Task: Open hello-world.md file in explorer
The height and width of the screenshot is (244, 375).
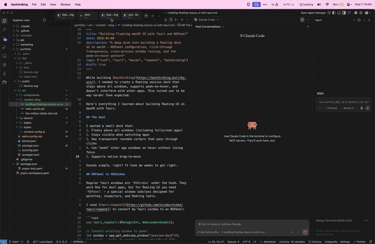Action: point(35,108)
